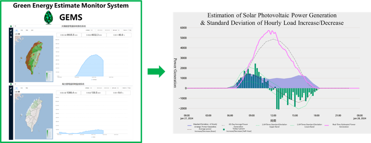371x143 pixels.
Task: Select the wind turbine icon in solar sidebar
Action: click(x=11, y=34)
